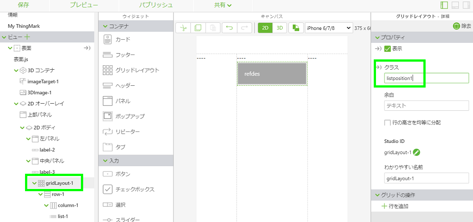Click the paste clipboard icon in canvas toolbar
The width and height of the screenshot is (473, 222).
[213, 28]
